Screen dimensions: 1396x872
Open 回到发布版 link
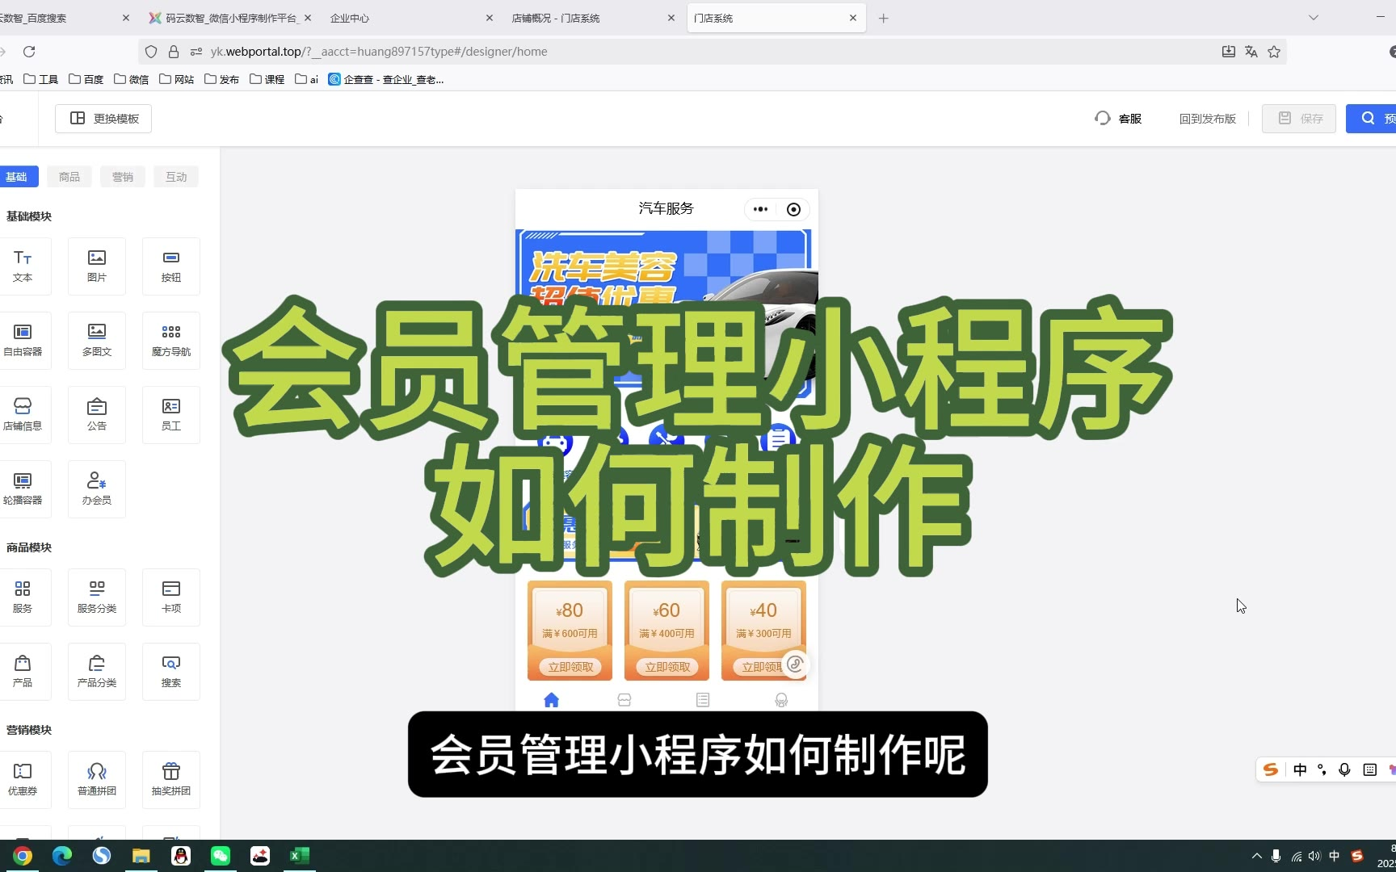[x=1207, y=119]
